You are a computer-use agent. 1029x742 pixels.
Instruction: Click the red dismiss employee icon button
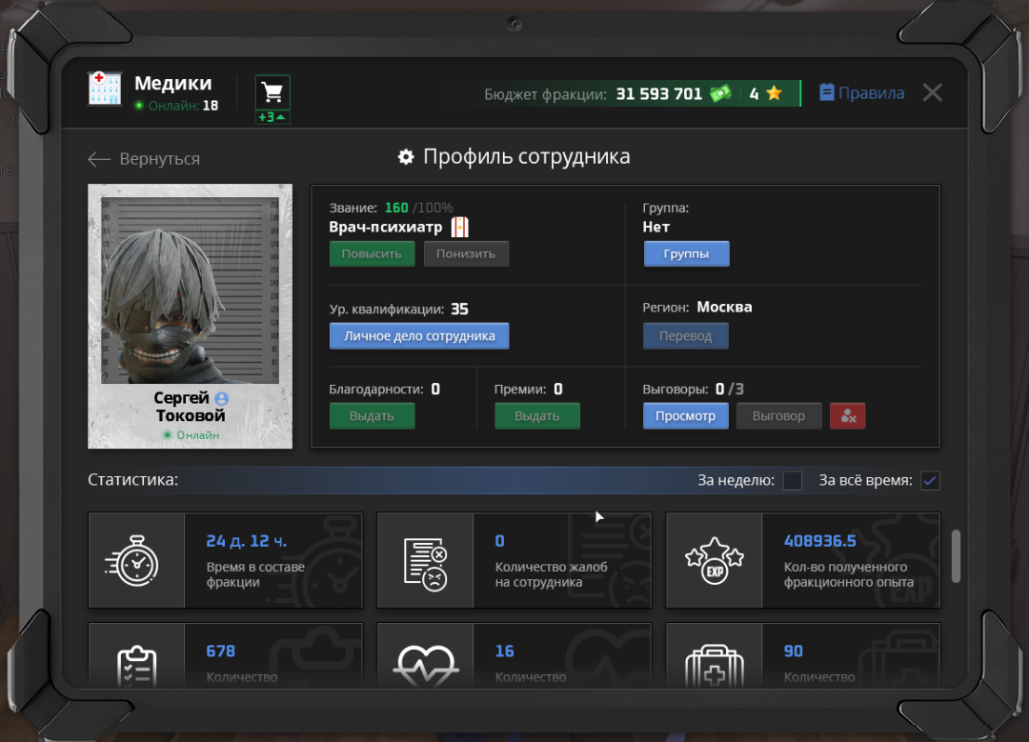click(847, 416)
